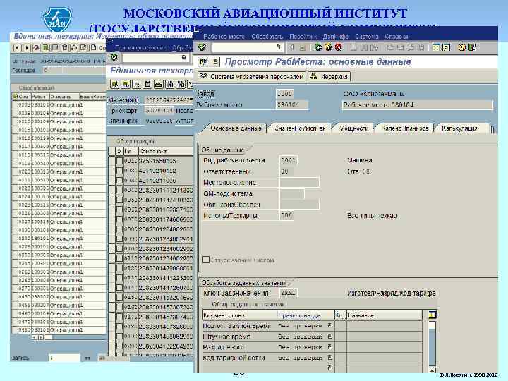Click the table settings icon above scrollbar

click(433, 315)
